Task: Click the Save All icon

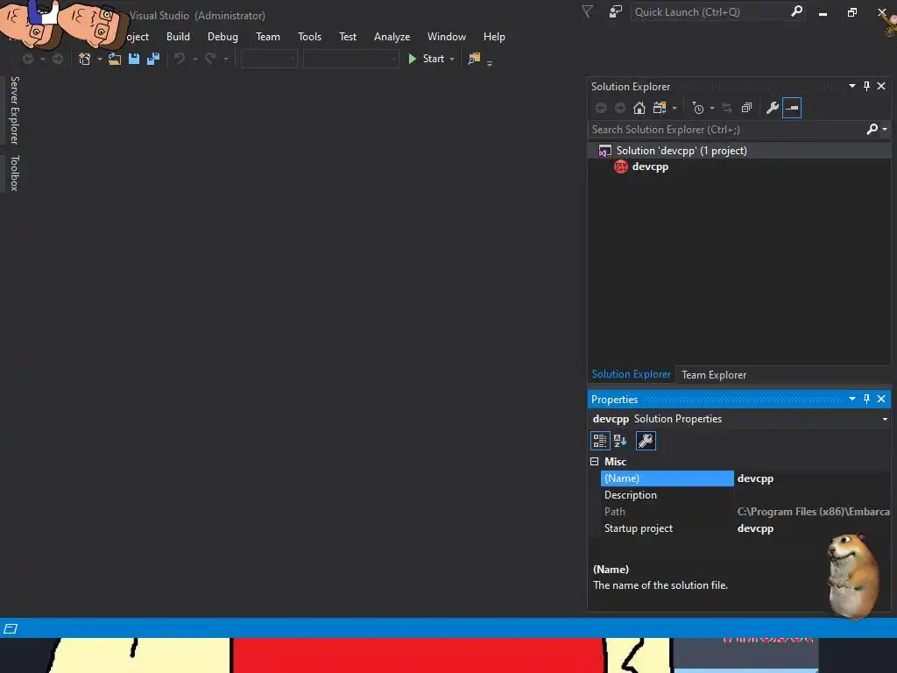Action: pos(153,59)
